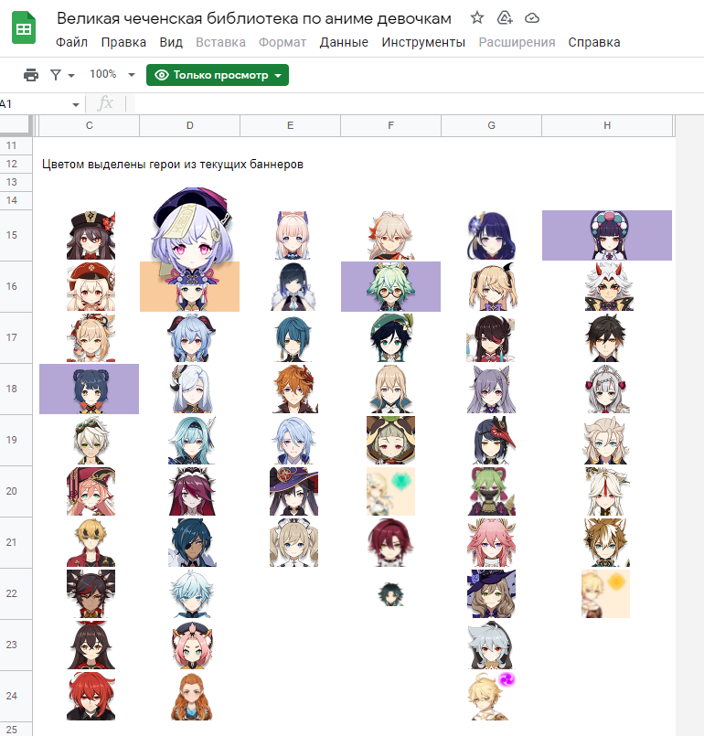Open the 100% zoom dropdown
The width and height of the screenshot is (704, 736).
tap(112, 74)
